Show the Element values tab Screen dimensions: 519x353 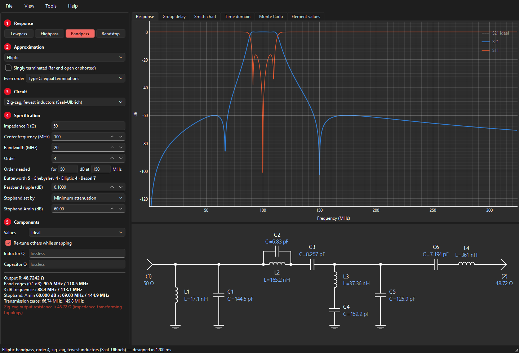point(306,17)
